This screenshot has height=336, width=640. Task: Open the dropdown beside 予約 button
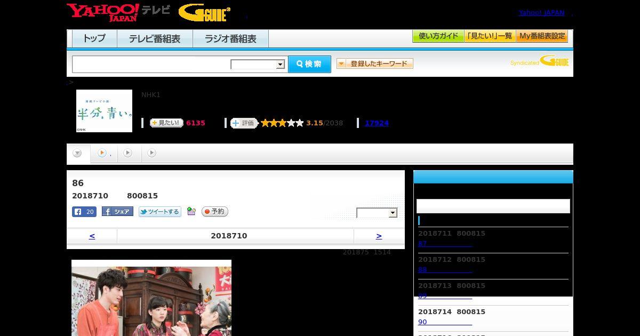point(377,213)
